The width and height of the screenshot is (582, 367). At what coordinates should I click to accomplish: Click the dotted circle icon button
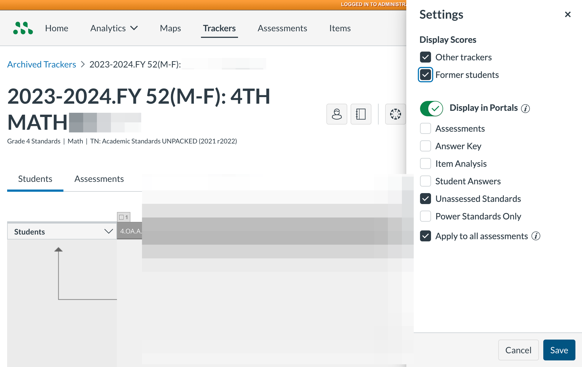[x=395, y=114]
